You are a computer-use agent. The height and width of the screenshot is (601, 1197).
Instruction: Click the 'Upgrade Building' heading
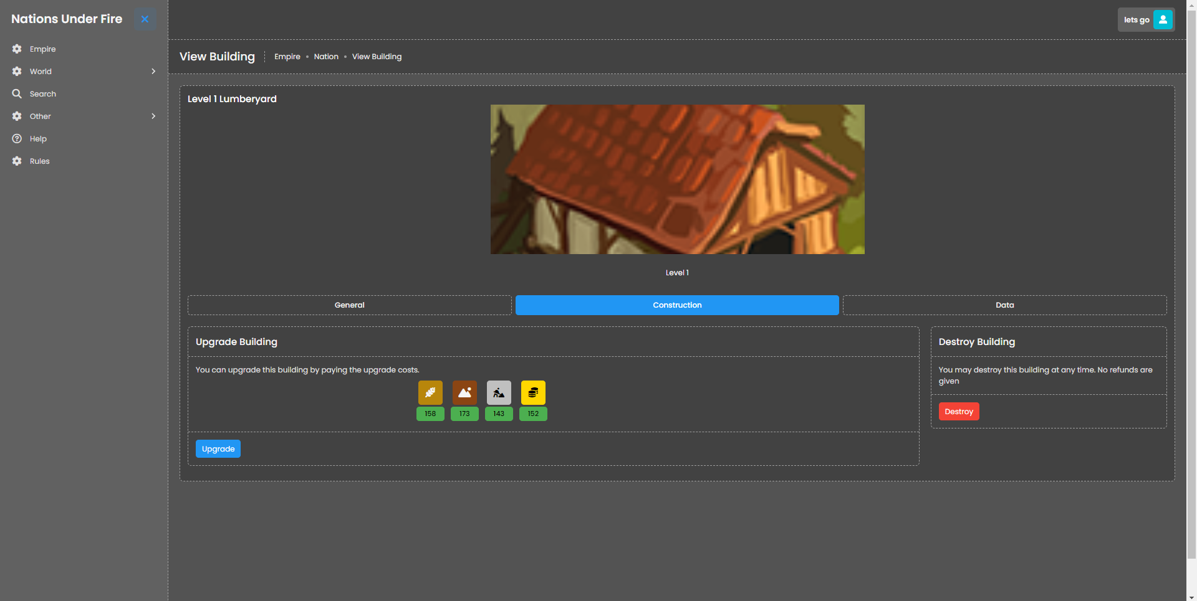(x=236, y=342)
